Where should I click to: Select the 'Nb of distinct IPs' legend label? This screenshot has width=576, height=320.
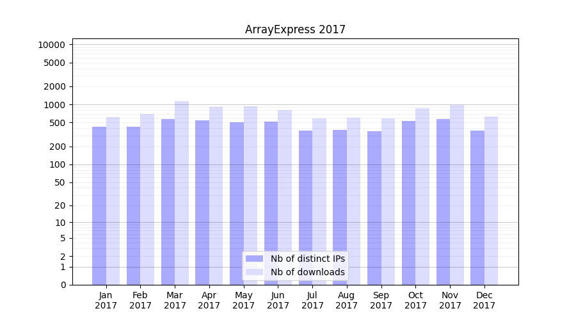coord(307,259)
